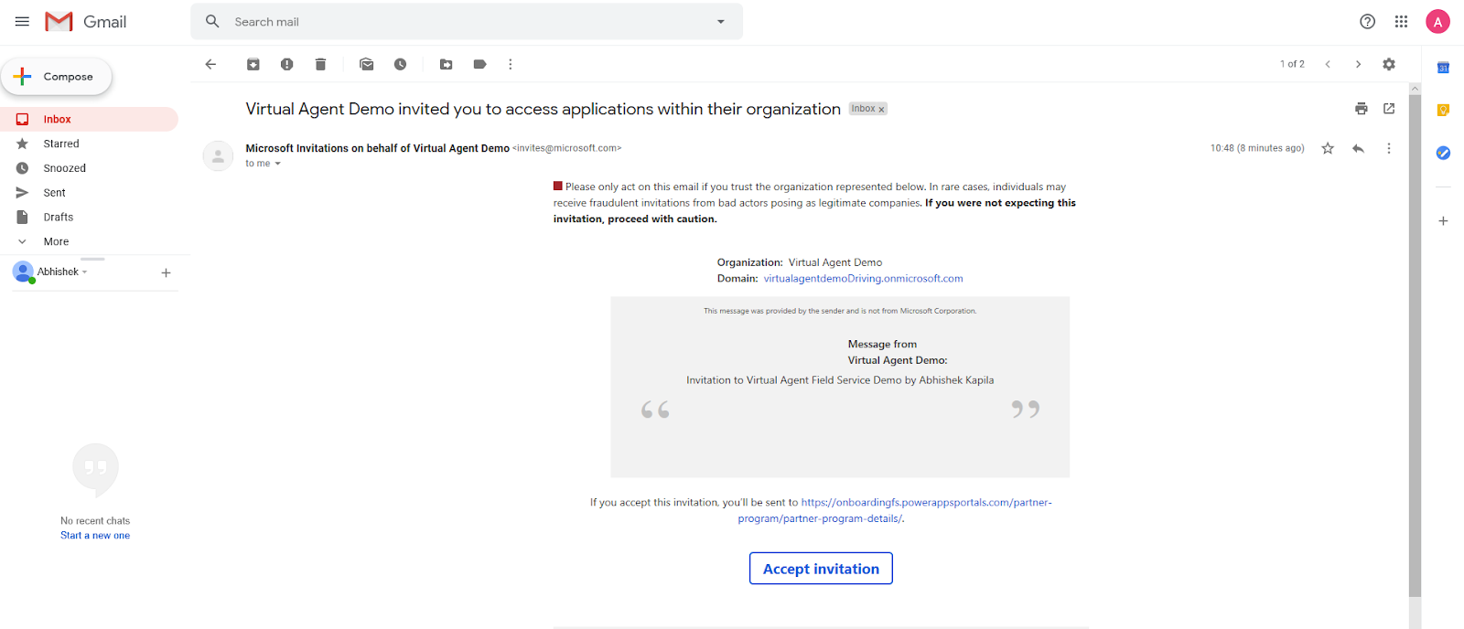Archive this conversation
Viewport: 1464px width, 629px height.
pos(253,64)
